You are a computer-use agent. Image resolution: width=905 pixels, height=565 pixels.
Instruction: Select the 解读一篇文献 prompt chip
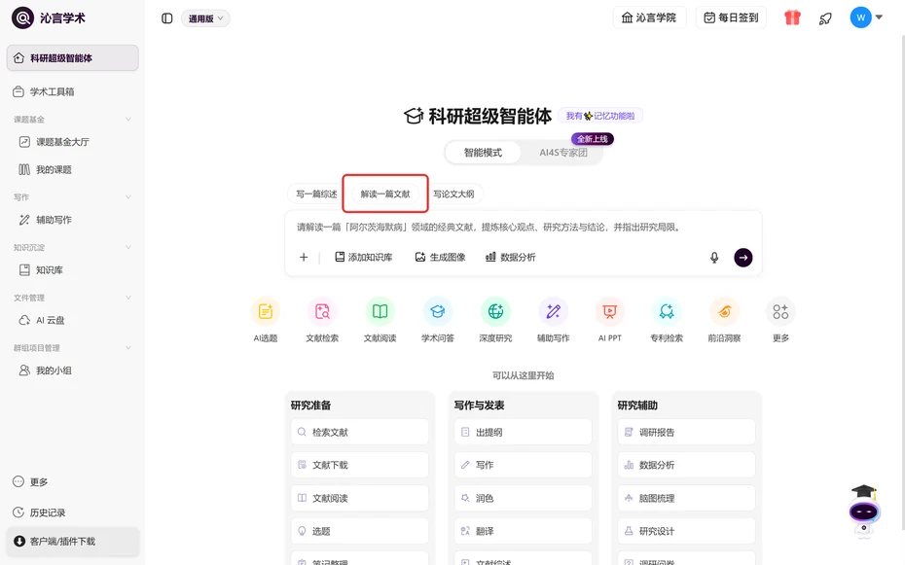coord(385,194)
